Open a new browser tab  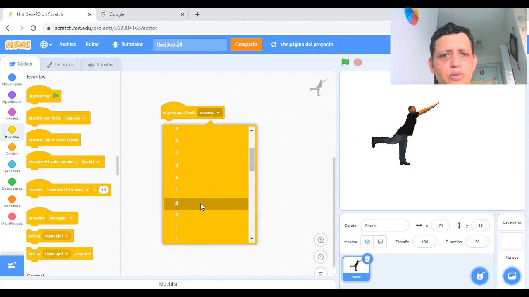click(x=197, y=14)
